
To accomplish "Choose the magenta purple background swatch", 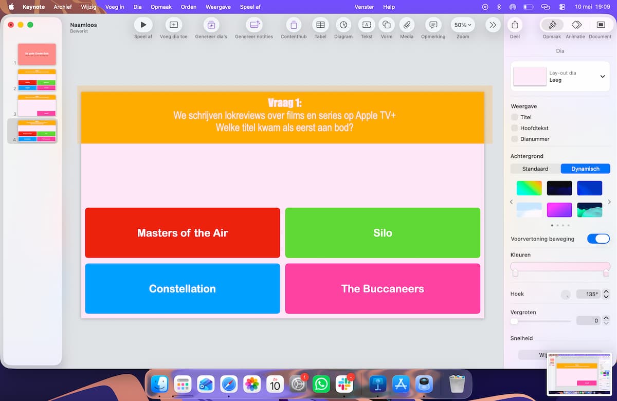I will [x=559, y=210].
